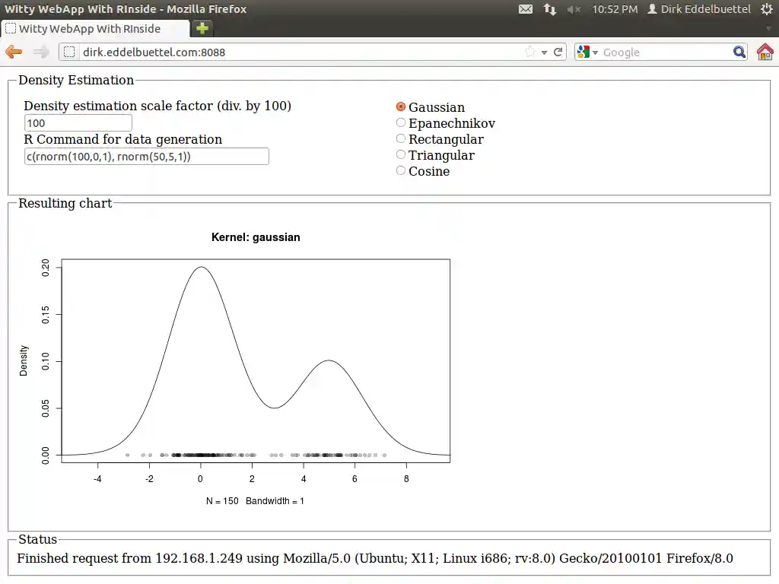Select the Epanechnikov kernel radio button

tap(401, 122)
